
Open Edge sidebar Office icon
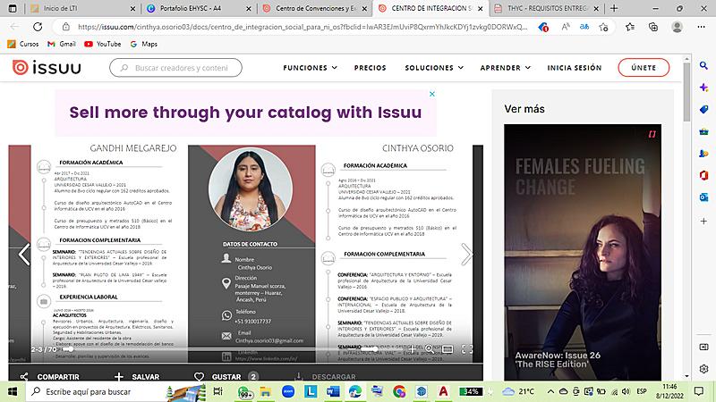click(x=703, y=175)
